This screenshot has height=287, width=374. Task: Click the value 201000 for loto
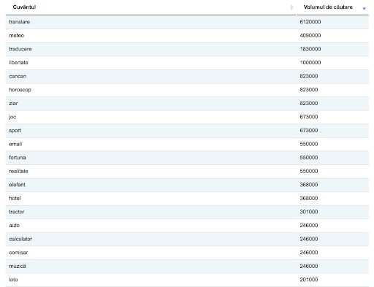[x=309, y=280]
